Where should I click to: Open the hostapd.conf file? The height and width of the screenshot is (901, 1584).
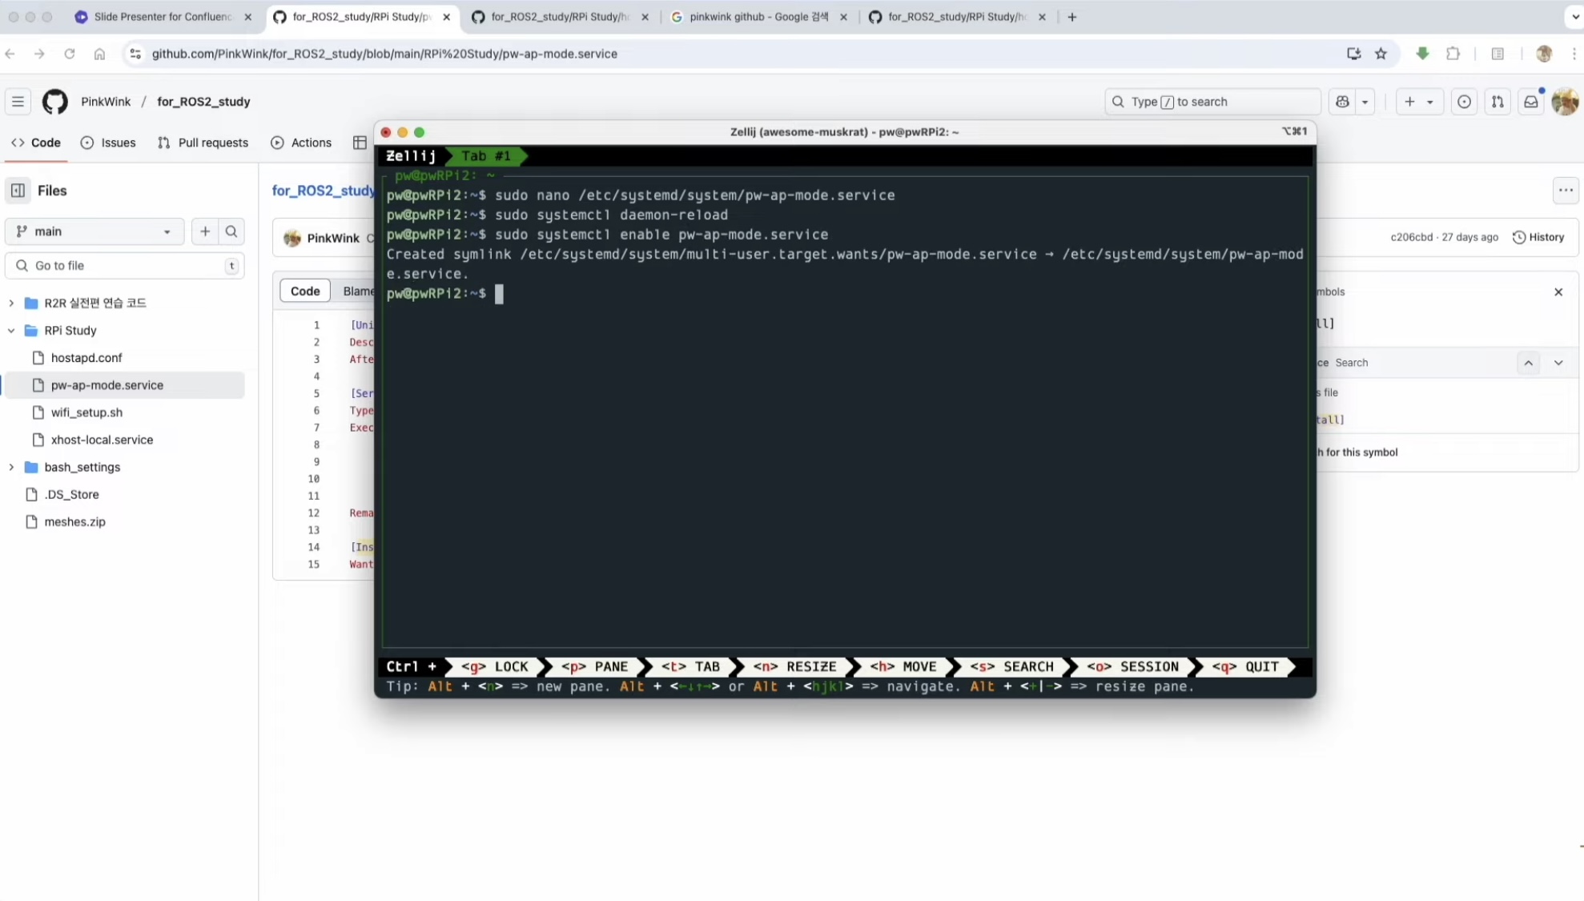86,358
